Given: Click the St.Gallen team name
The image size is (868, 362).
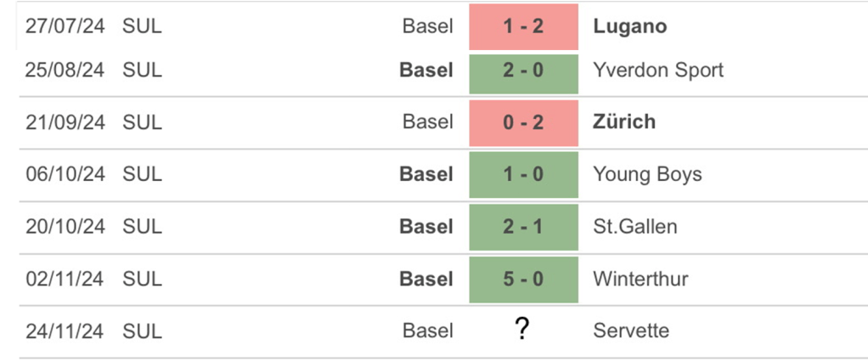Looking at the screenshot, I should pyautogui.click(x=634, y=227).
